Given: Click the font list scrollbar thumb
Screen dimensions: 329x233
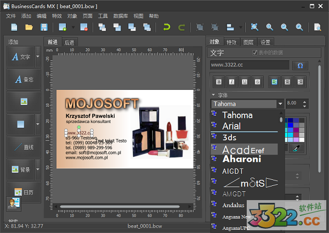Looking at the screenshot, I should click(x=281, y=120).
